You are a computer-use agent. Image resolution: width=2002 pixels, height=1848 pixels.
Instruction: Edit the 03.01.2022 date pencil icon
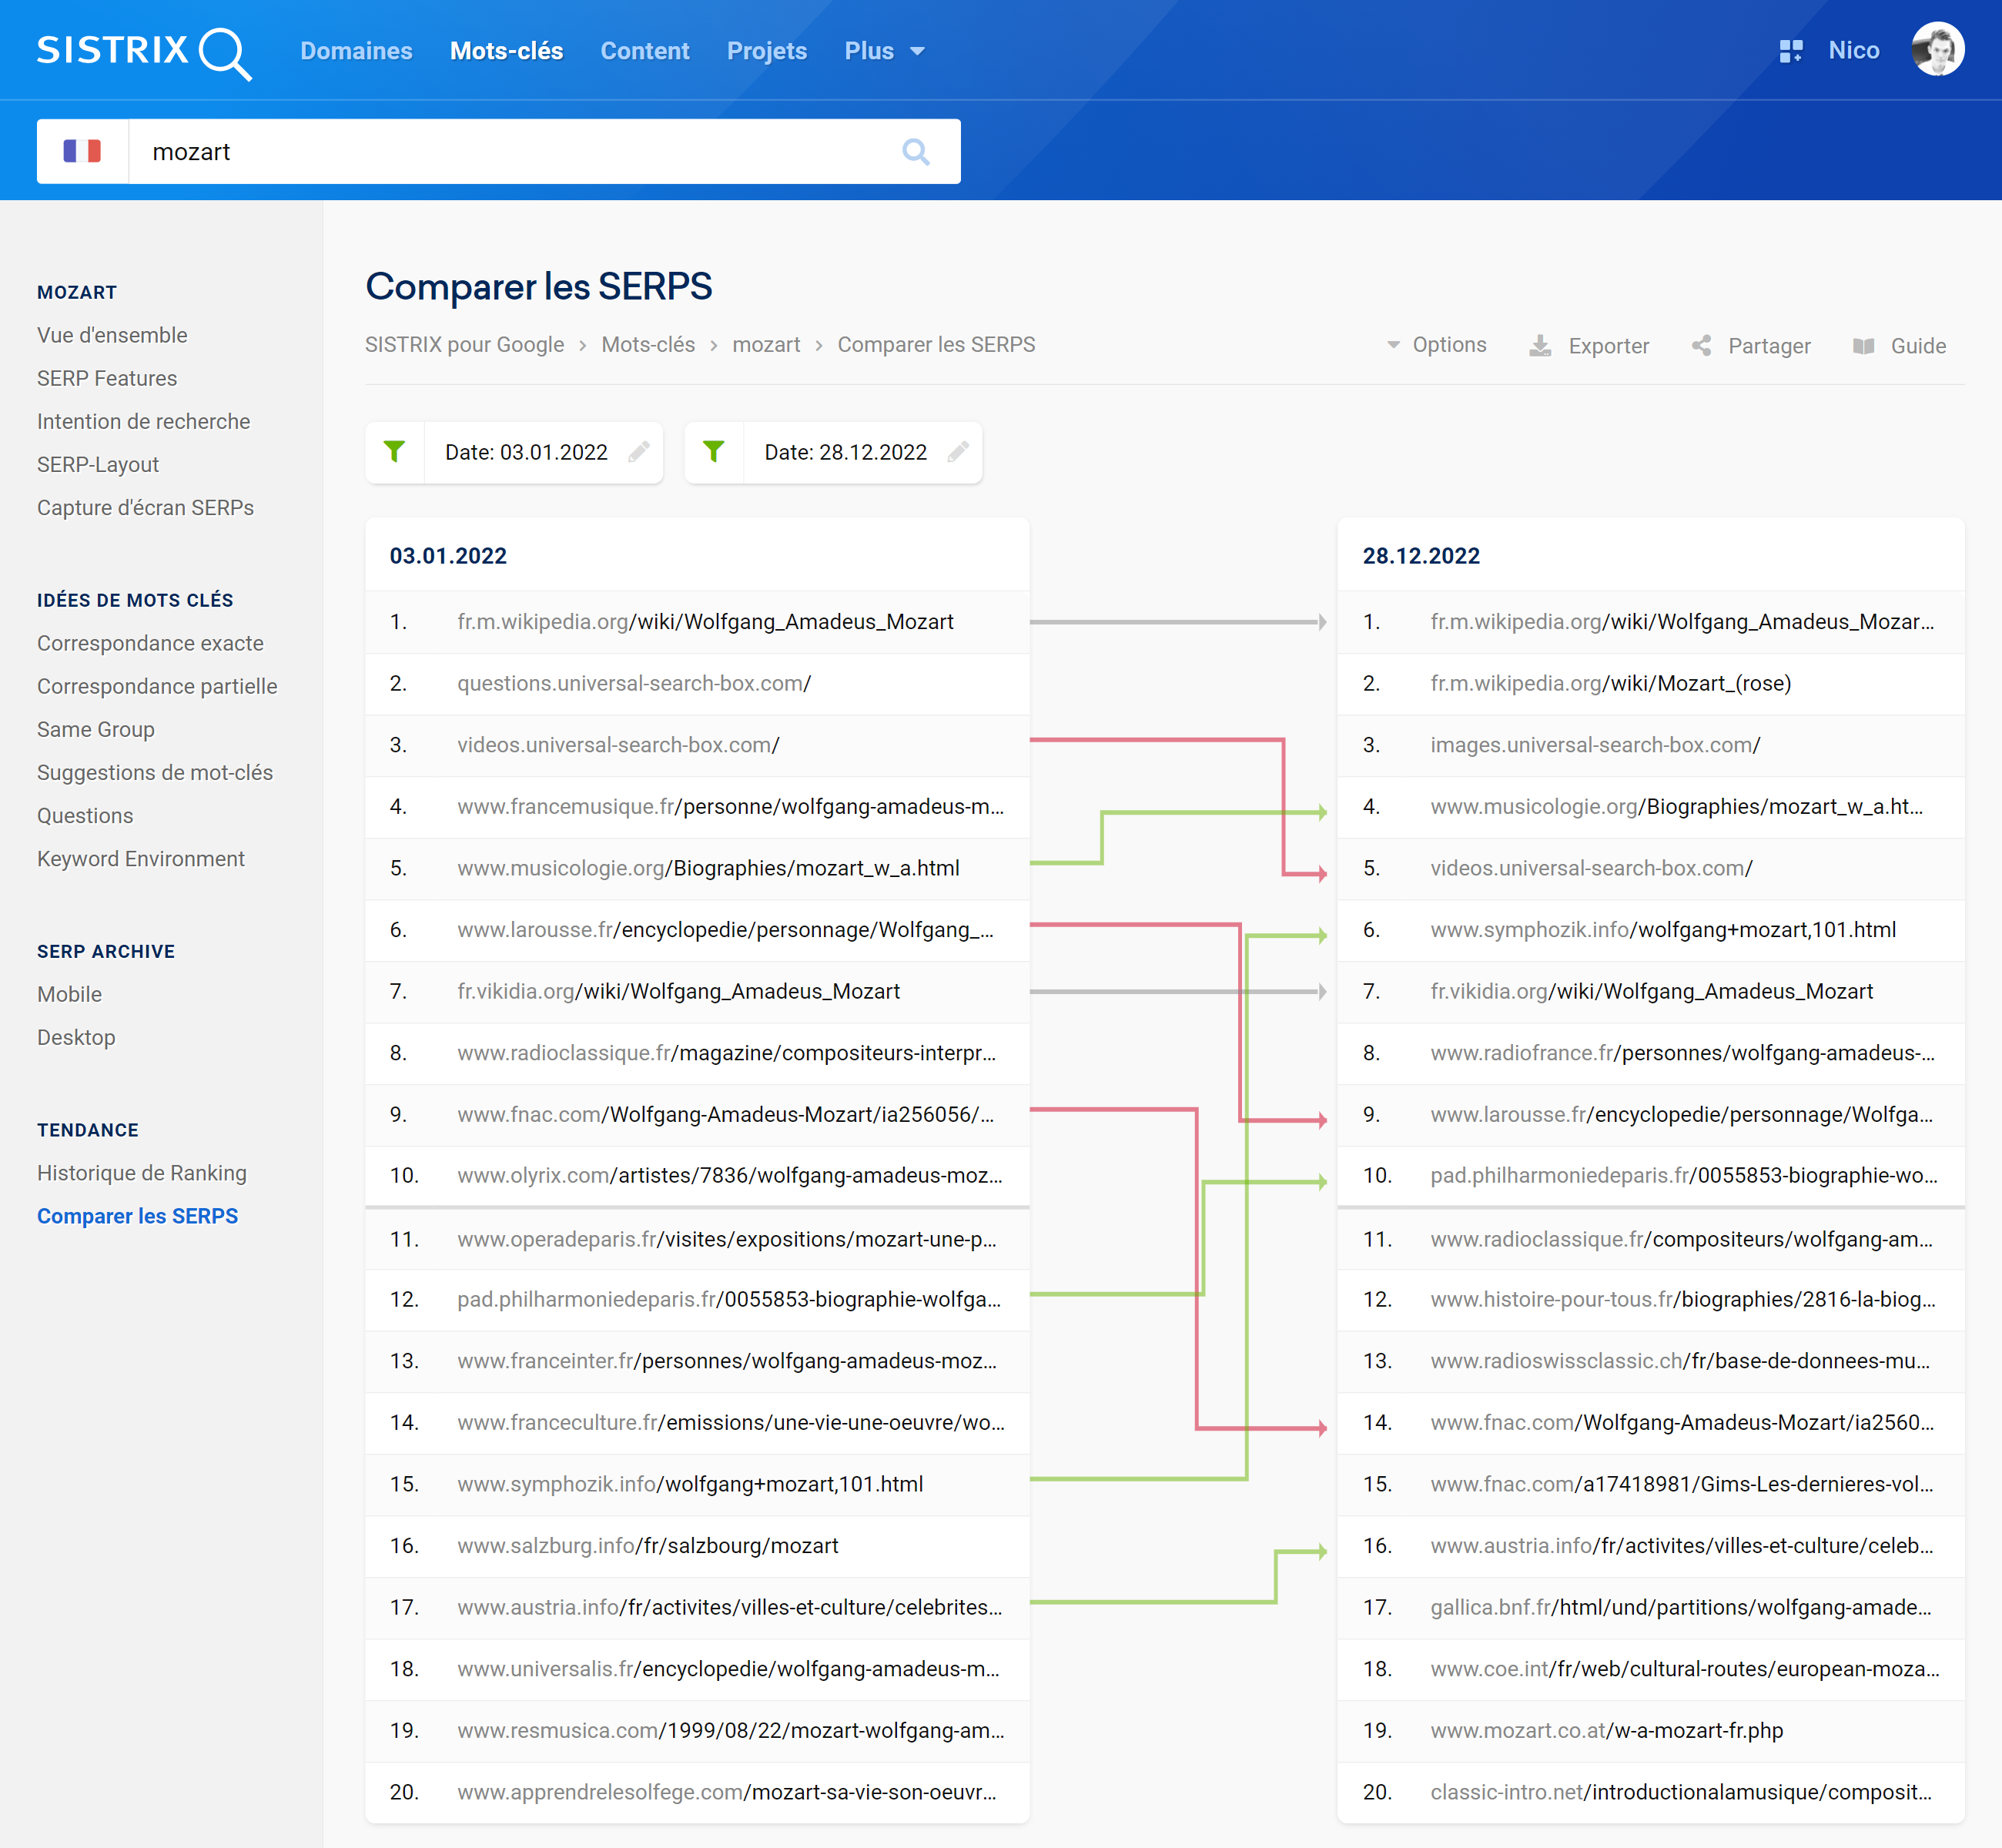click(x=639, y=452)
